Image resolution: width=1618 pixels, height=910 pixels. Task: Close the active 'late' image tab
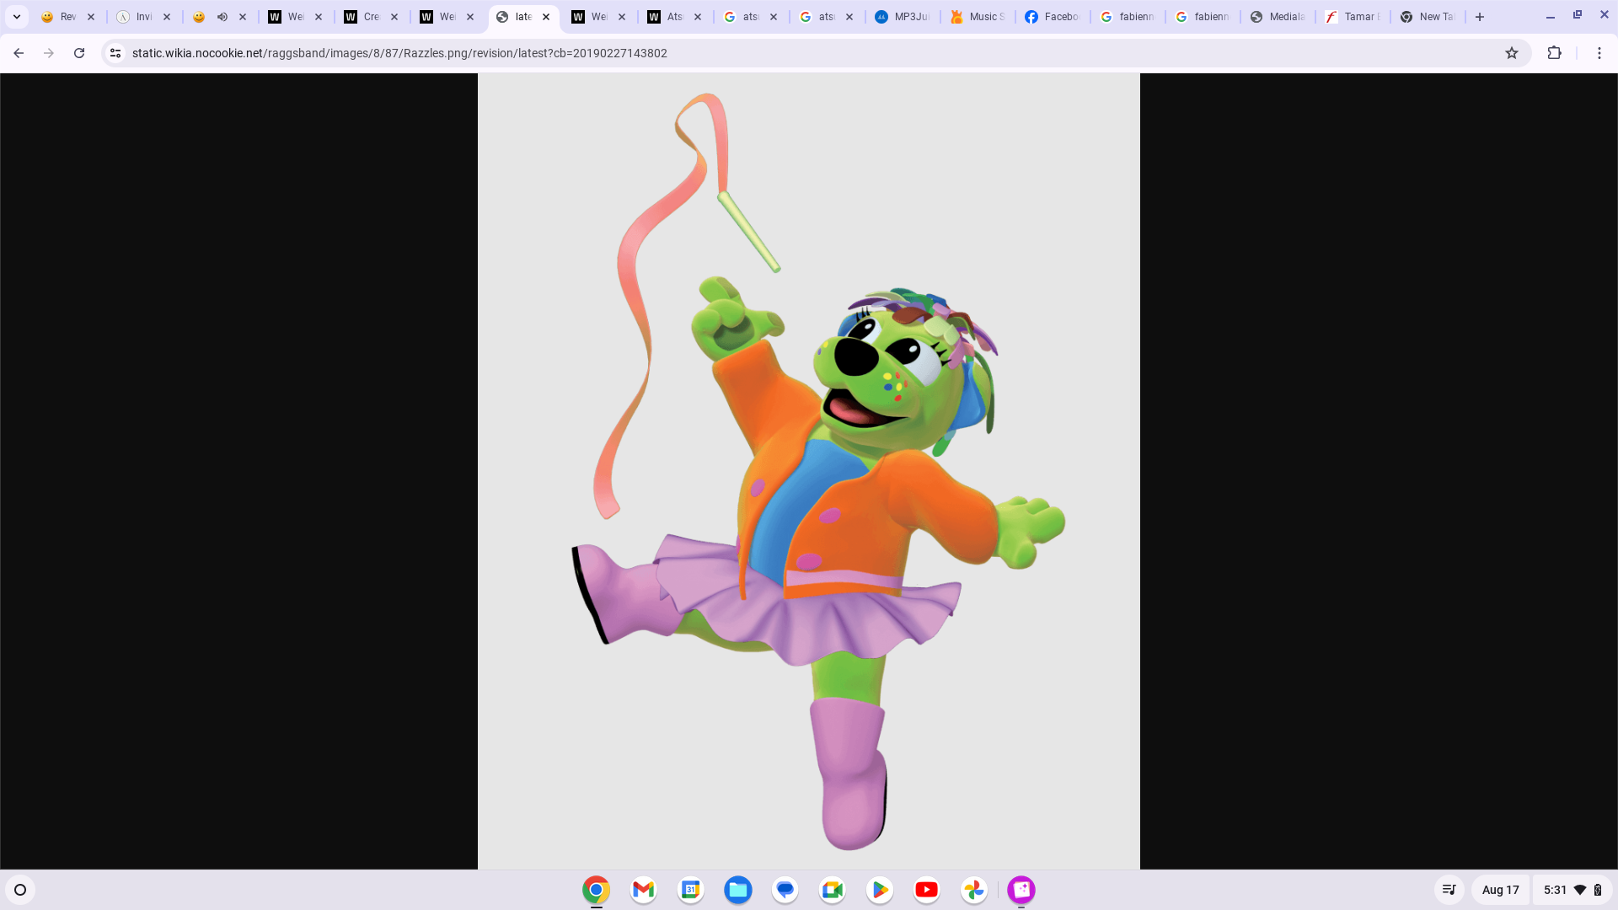click(x=546, y=17)
